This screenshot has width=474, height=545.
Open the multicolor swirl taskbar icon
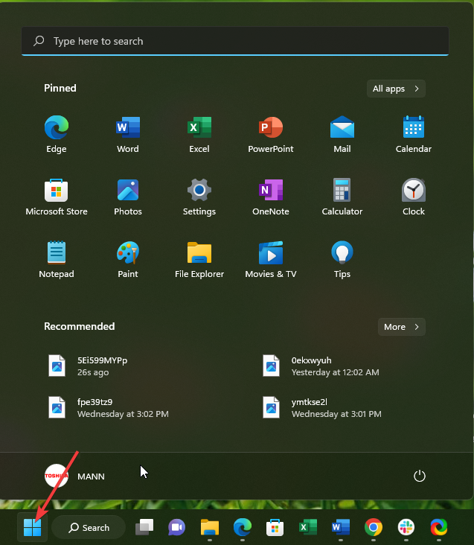pos(439,527)
